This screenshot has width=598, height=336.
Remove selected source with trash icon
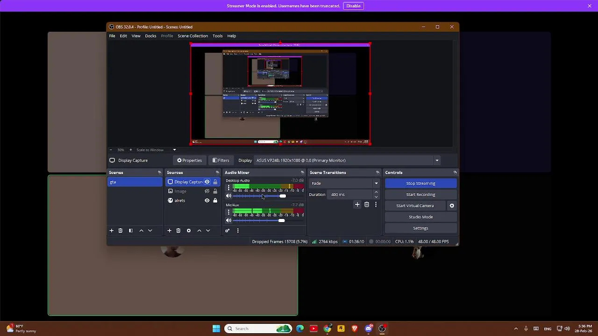pyautogui.click(x=178, y=231)
